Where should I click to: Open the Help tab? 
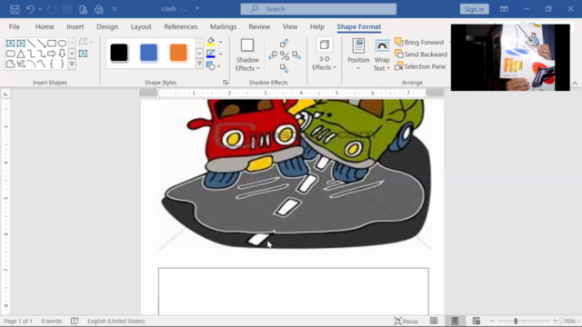tap(317, 26)
